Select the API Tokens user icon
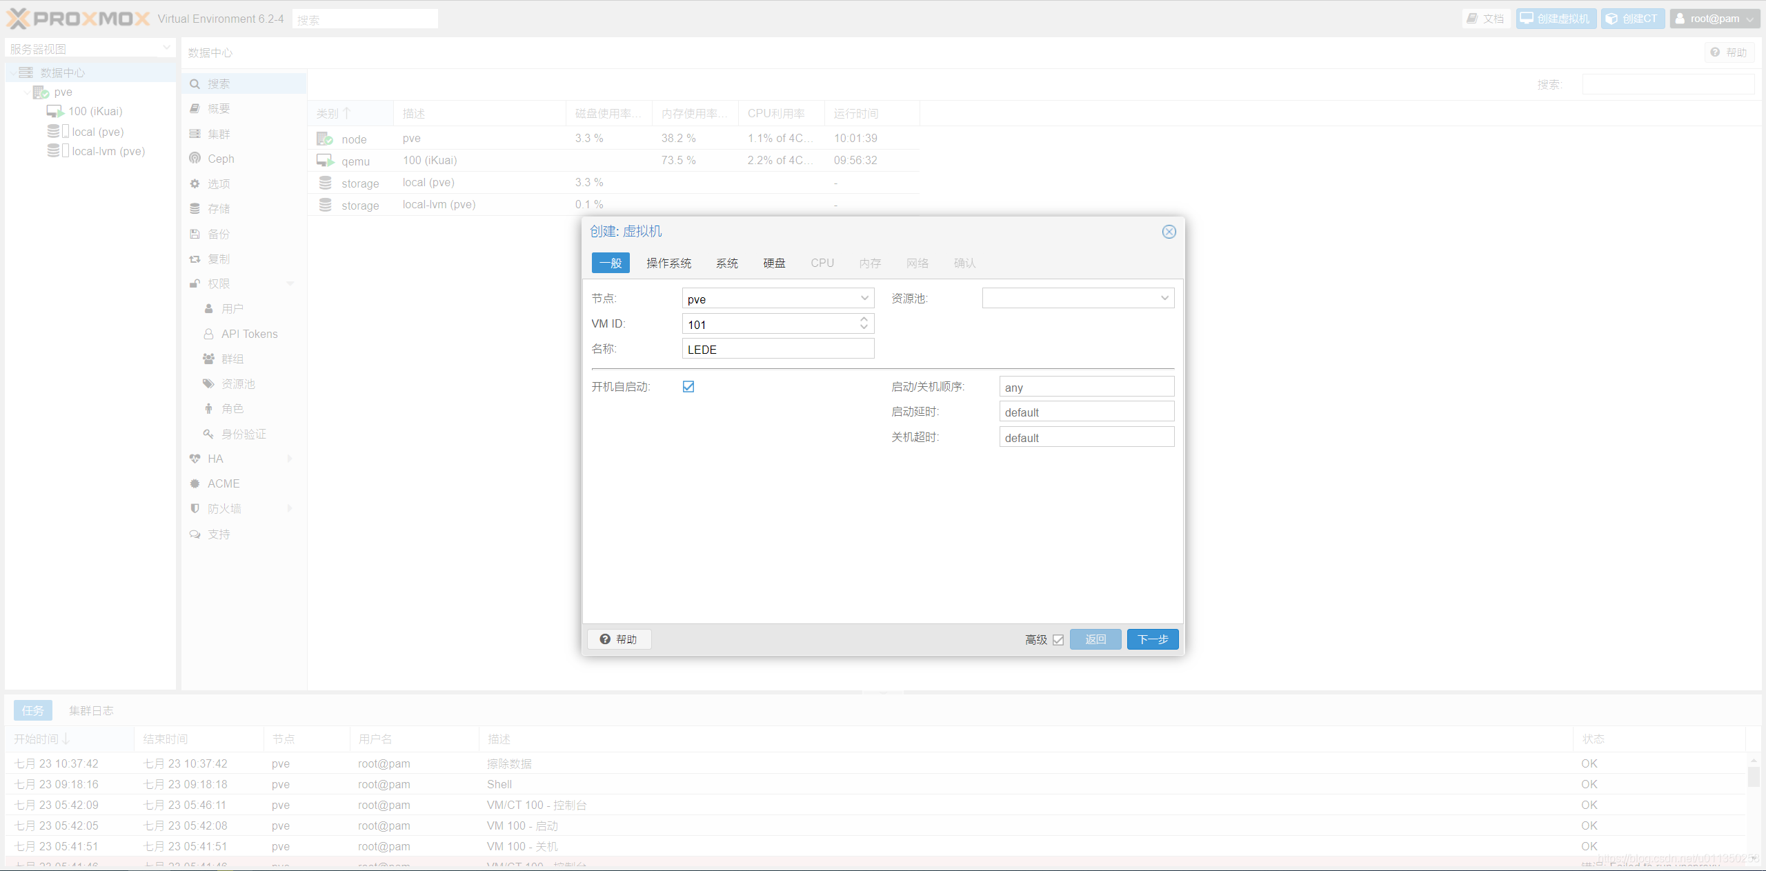Viewport: 1766px width, 871px height. 208,334
